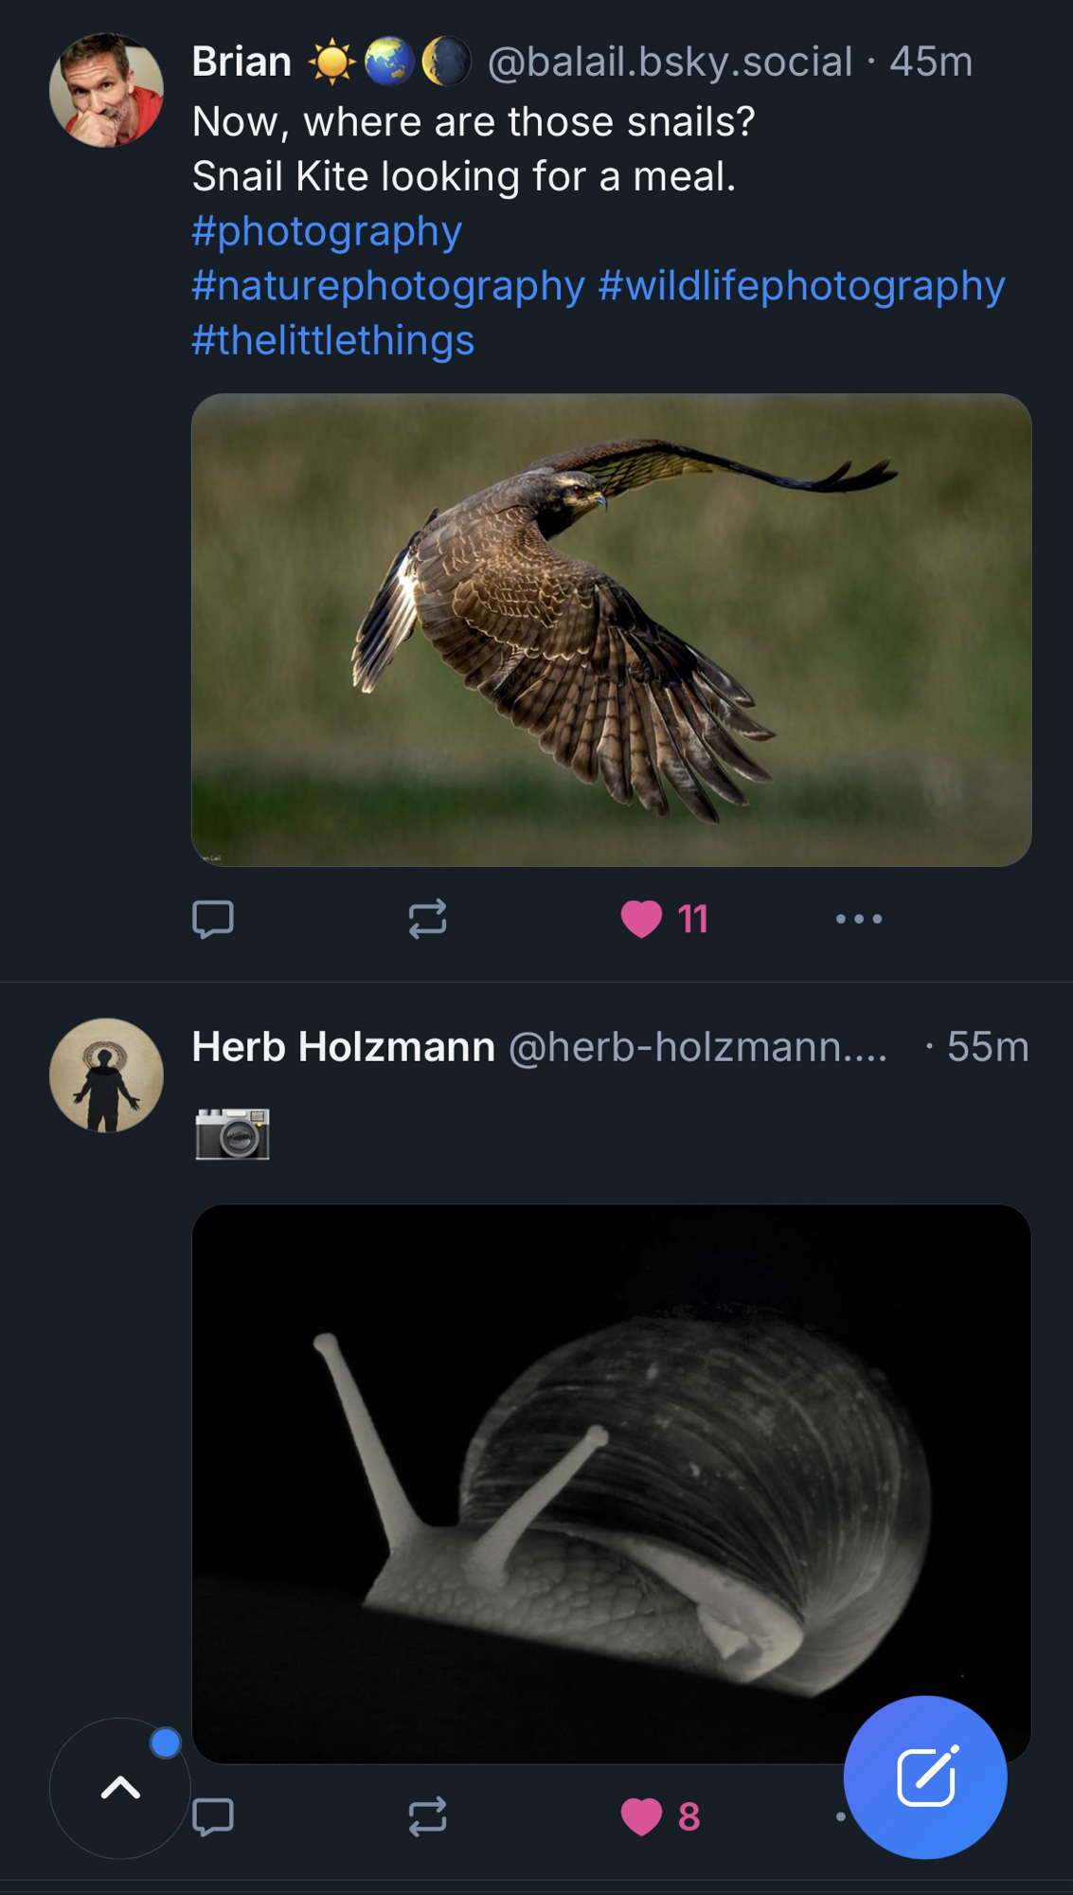Open the #wildlifephotography hashtag
1073x1895 pixels.
pyautogui.click(x=801, y=286)
